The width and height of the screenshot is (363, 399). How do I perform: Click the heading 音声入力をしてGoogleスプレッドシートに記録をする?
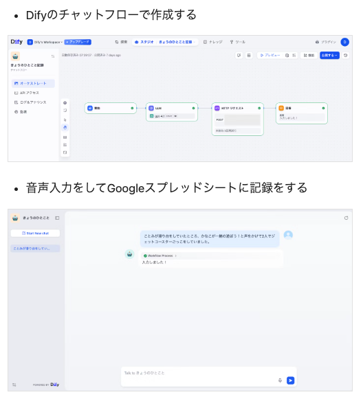click(166, 188)
